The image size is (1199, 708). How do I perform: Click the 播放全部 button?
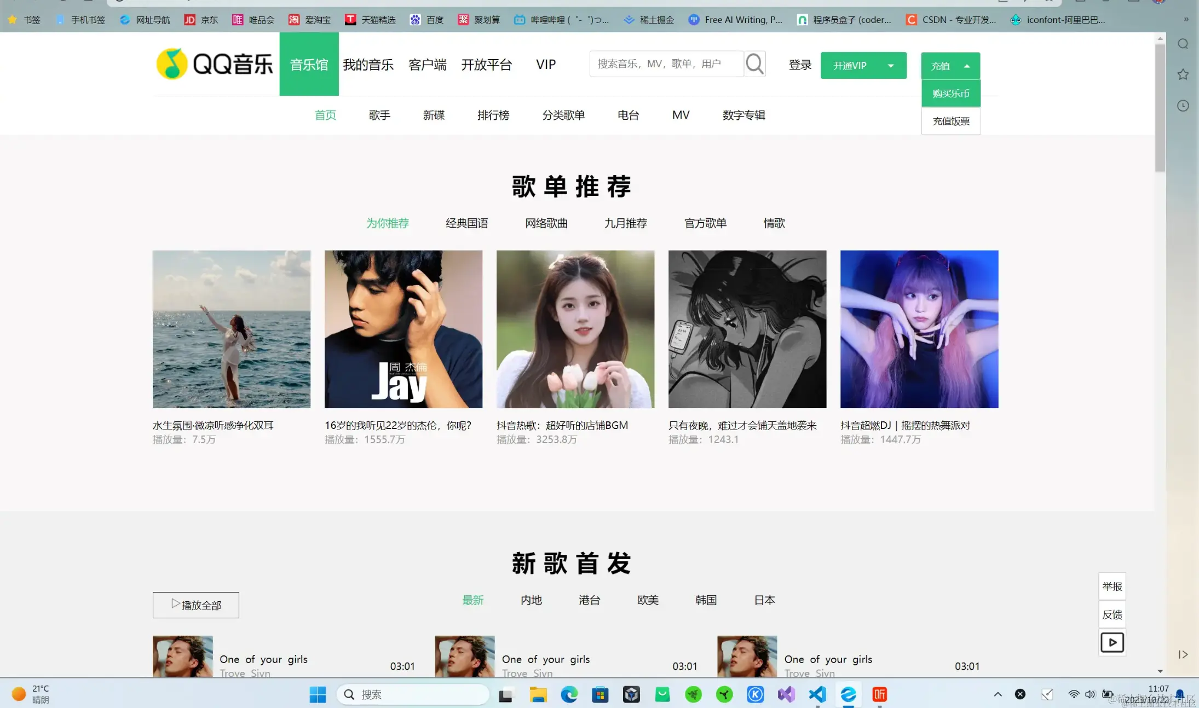[x=195, y=605]
